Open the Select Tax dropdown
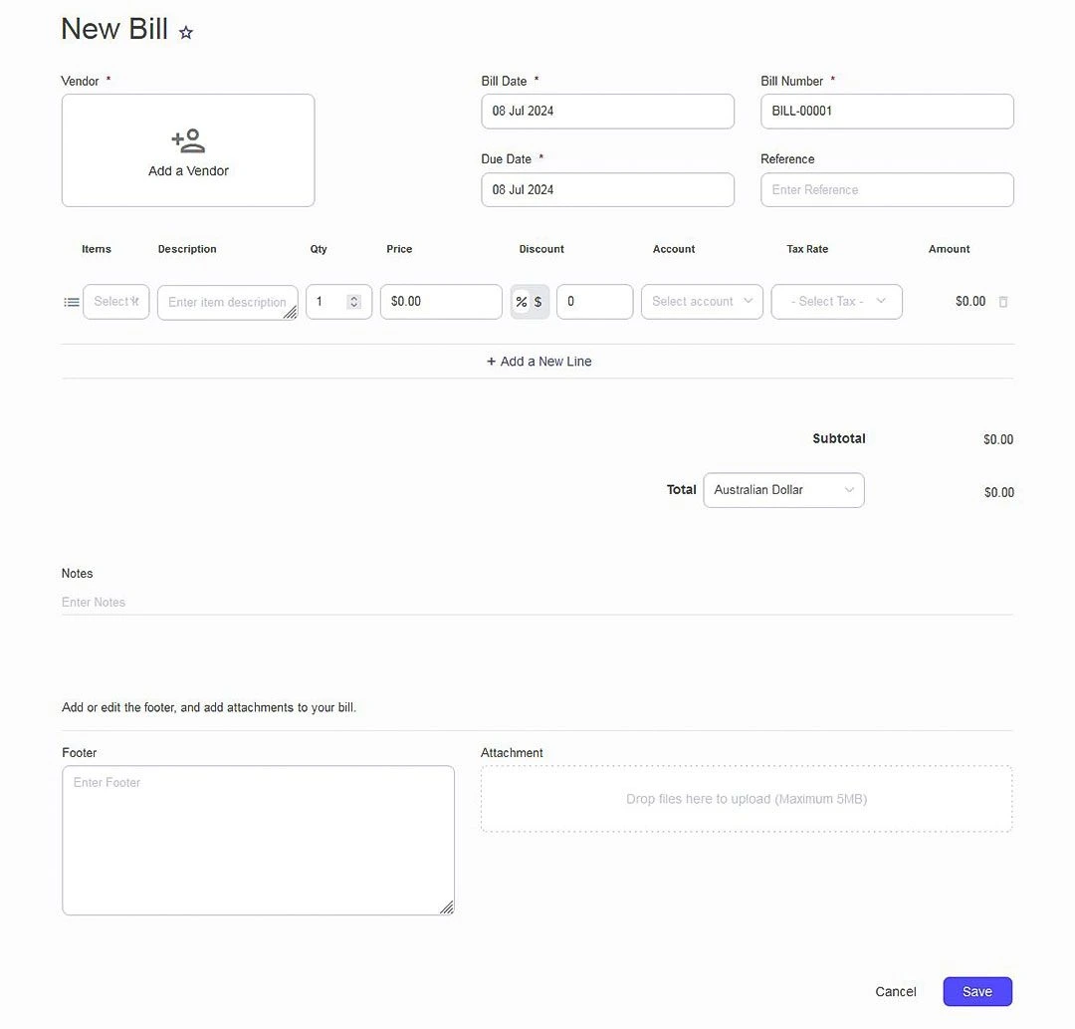Viewport: 1075px width, 1029px height. tap(836, 302)
